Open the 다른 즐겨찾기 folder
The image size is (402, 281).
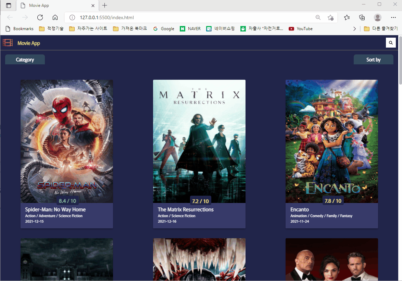point(381,29)
